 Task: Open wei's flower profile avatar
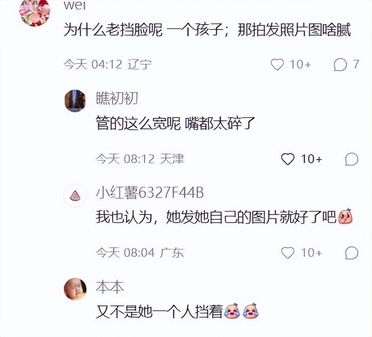pos(35,12)
